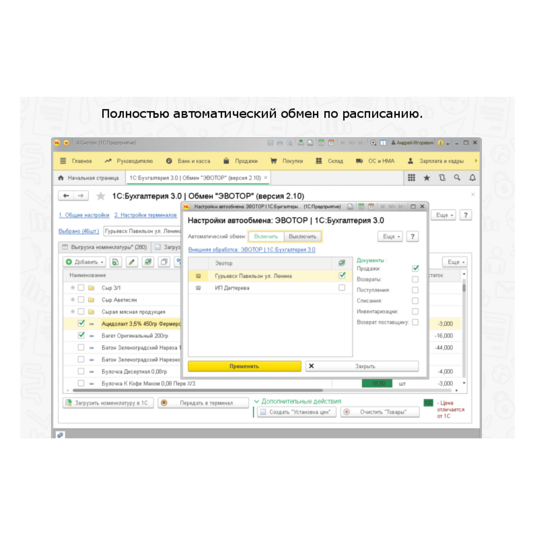The height and width of the screenshot is (535, 535).
Task: Click Выключить for automatic exchange
Action: [x=302, y=237]
